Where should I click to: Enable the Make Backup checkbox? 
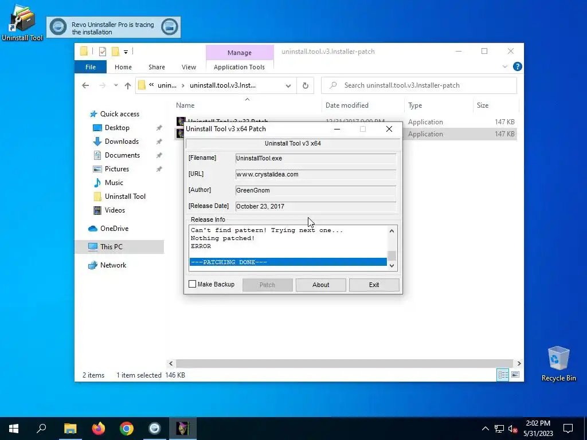(x=193, y=284)
